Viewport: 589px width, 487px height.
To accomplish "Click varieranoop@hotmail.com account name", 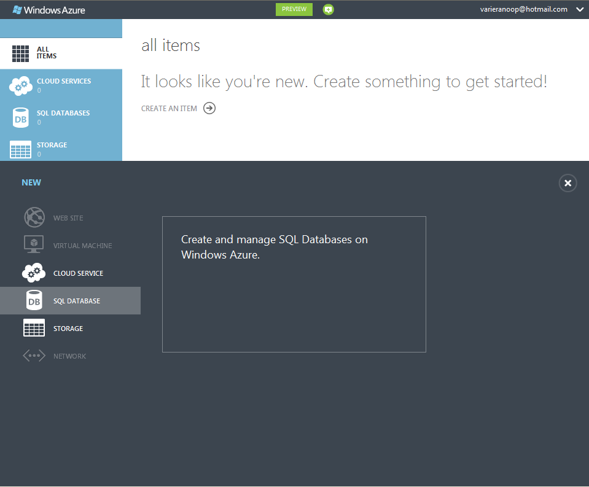I will [524, 9].
